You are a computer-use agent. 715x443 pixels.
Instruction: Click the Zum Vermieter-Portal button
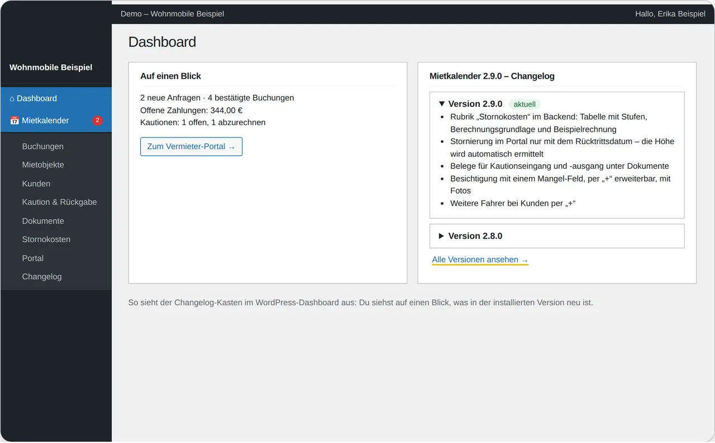(x=191, y=146)
